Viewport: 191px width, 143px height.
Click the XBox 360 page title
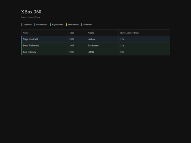(x=31, y=12)
